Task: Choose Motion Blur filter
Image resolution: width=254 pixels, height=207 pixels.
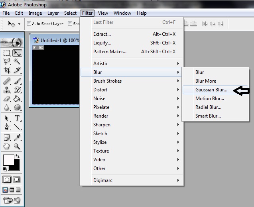Action: click(x=215, y=98)
